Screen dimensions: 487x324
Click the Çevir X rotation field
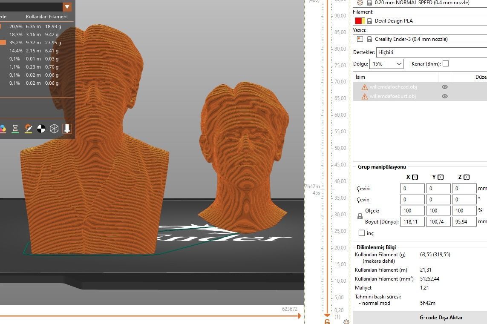[412, 200]
